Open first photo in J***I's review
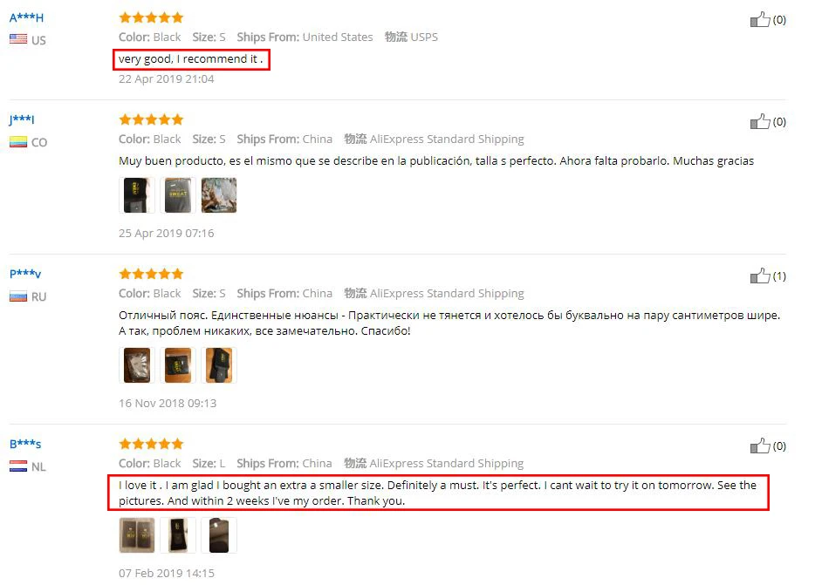This screenshot has width=815, height=585. pos(137,195)
